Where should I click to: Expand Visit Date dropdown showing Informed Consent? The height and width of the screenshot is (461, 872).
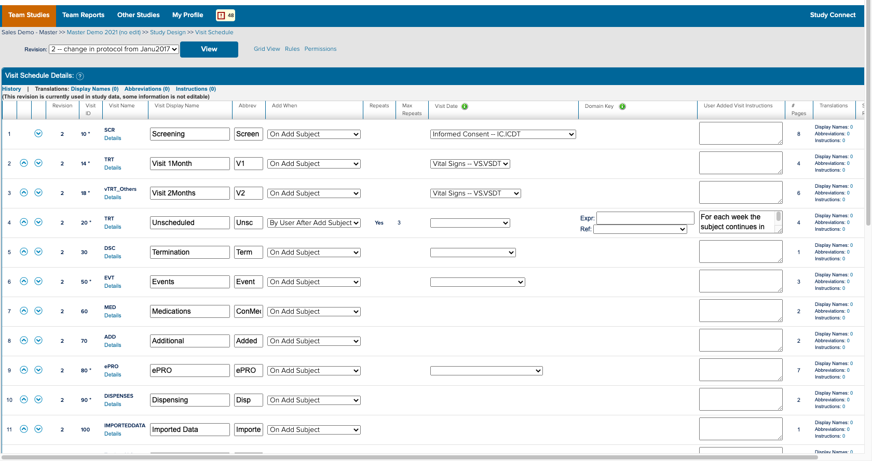pyautogui.click(x=503, y=134)
